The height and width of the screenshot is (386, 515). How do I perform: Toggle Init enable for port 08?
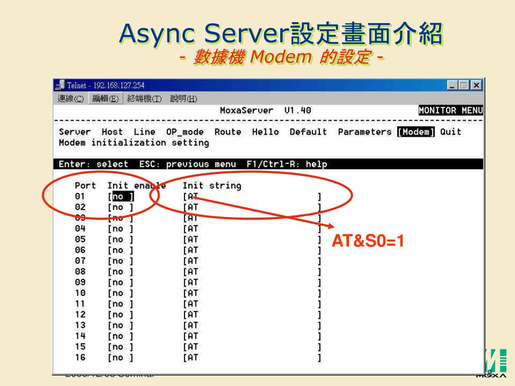pyautogui.click(x=121, y=272)
